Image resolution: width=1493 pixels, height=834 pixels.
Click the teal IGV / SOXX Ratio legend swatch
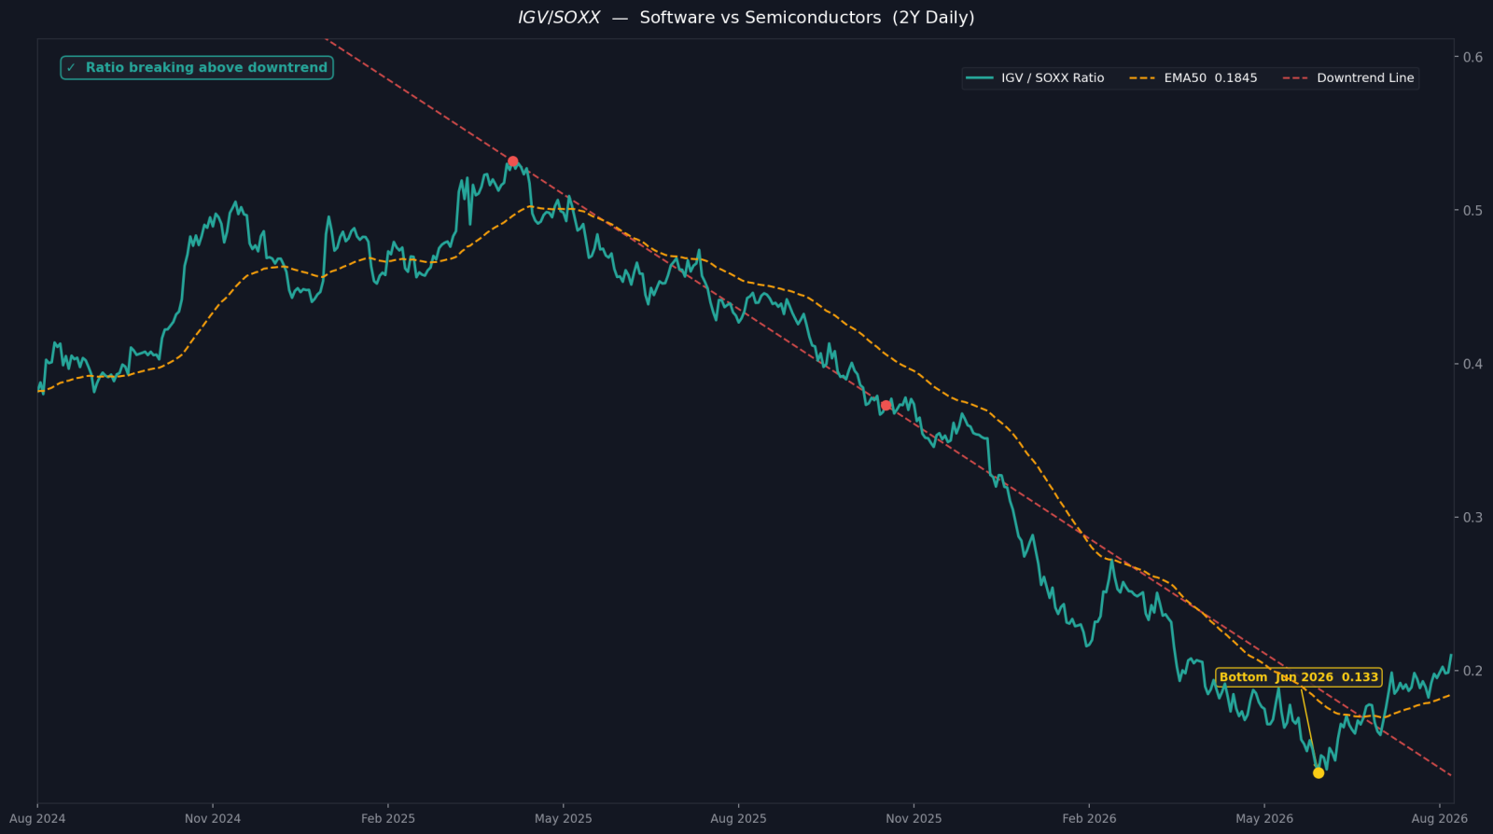click(980, 78)
